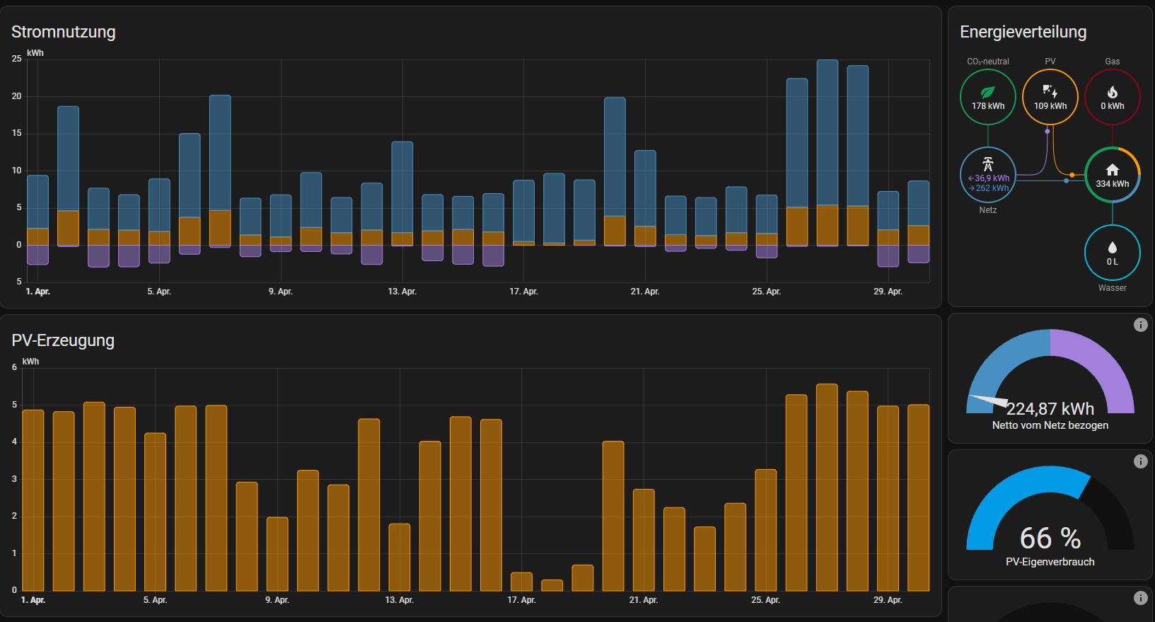This screenshot has width=1155, height=622.
Task: Select the '178 kWh' CO₂-neutral value
Action: coord(988,106)
